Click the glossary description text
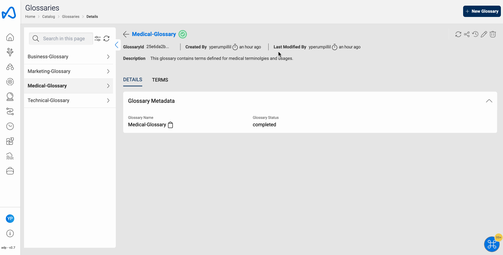This screenshot has width=503, height=255. point(222,58)
